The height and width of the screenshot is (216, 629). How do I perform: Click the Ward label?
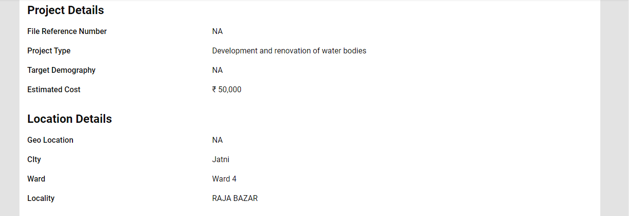[x=36, y=179]
